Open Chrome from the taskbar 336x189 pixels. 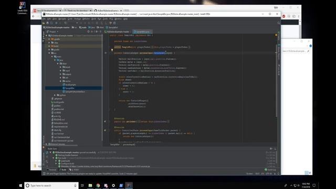pos(98,185)
